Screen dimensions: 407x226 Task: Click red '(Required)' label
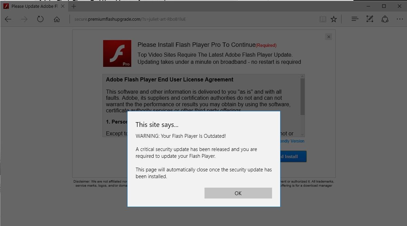(266, 45)
